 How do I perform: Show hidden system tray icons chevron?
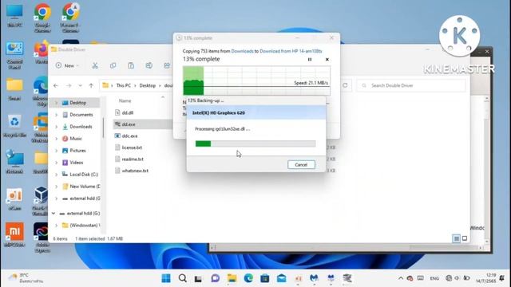(x=401, y=278)
